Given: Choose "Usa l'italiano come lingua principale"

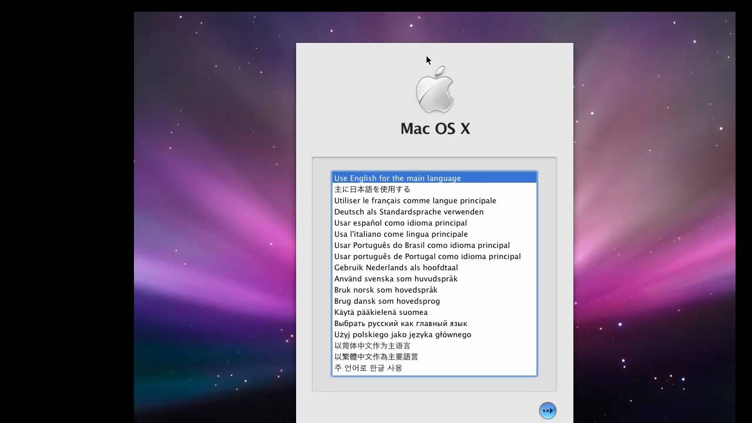Looking at the screenshot, I should coord(434,234).
